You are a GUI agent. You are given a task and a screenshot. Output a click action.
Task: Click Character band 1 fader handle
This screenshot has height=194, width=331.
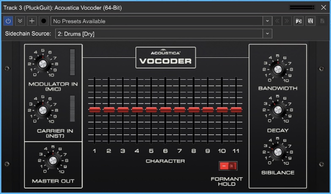[95, 110]
